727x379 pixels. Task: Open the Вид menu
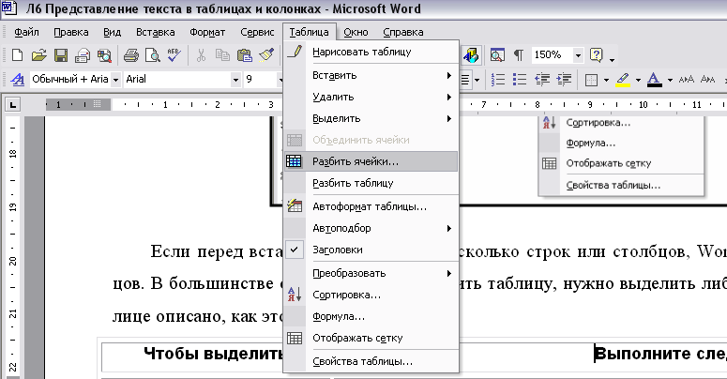tap(112, 32)
